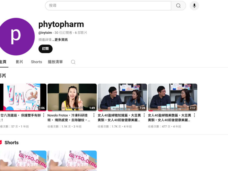Play the Glyso-Derm 1:06 video thumbnail

click(23, 97)
